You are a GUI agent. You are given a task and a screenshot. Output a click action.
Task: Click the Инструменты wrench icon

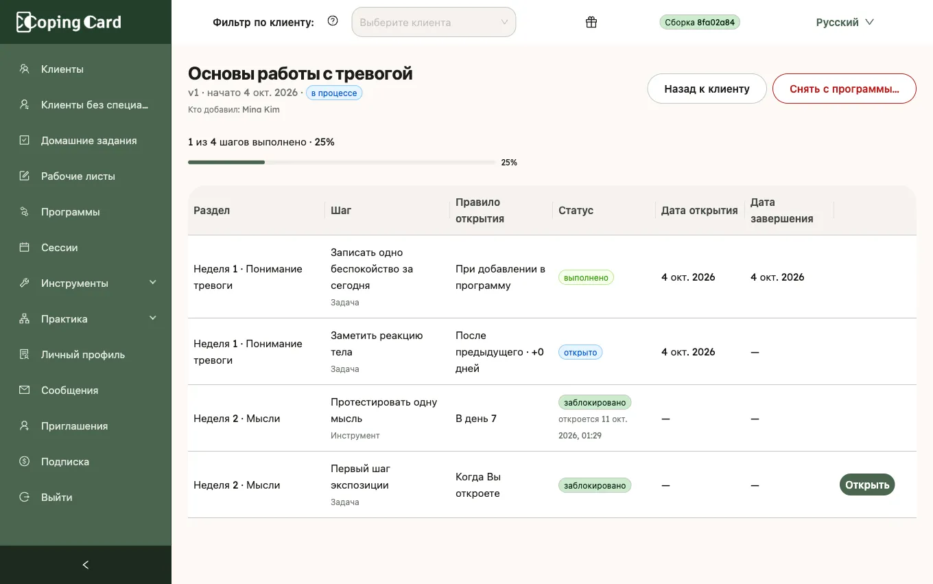[x=25, y=283]
